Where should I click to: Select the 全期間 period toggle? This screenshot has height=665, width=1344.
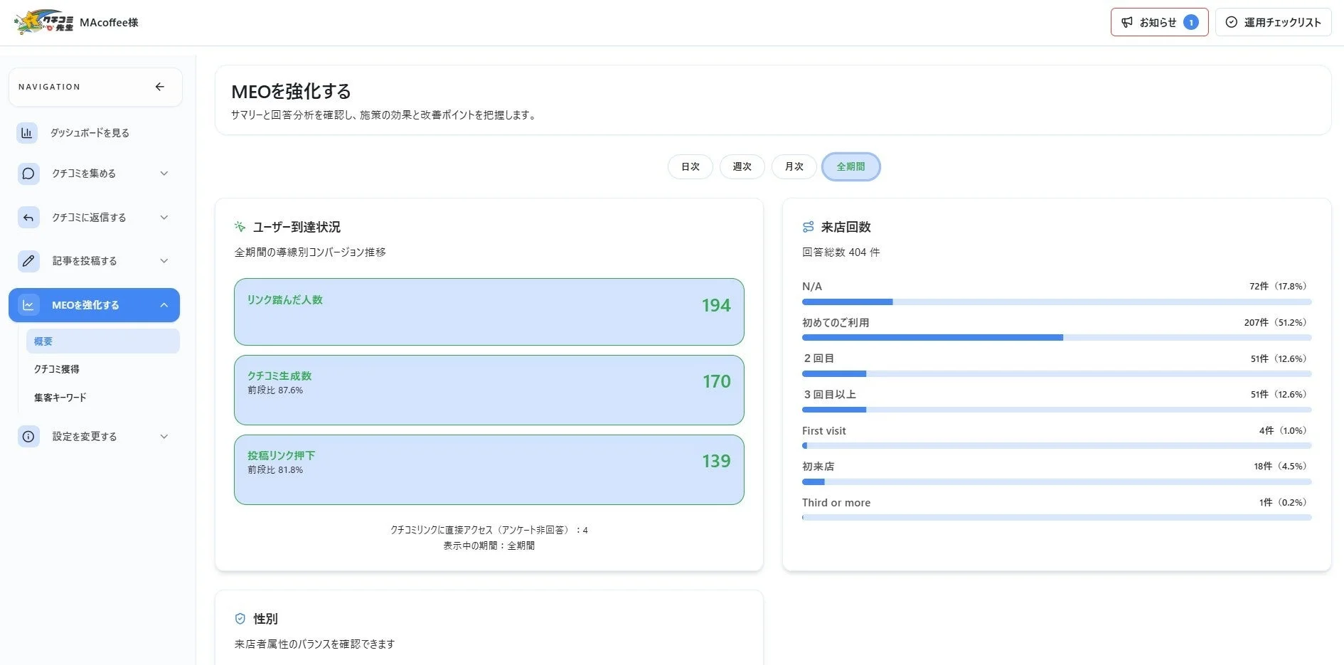click(x=850, y=166)
